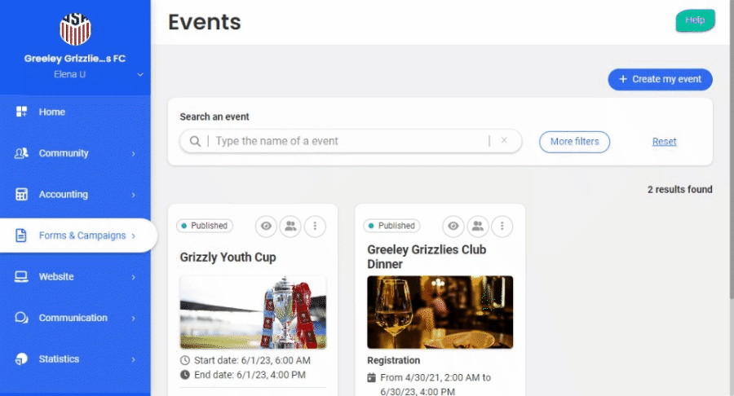734x396 pixels.
Task: Click the Greeley Grizzlies FC club logo
Action: pos(75,29)
